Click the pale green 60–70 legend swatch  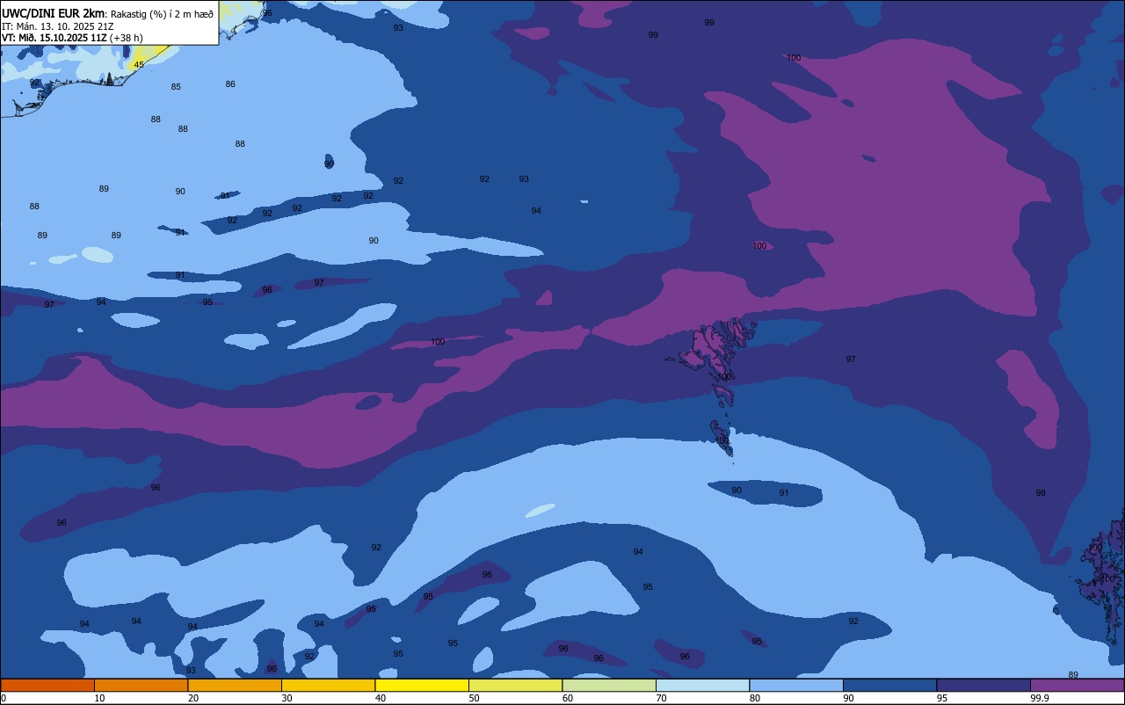click(x=609, y=685)
